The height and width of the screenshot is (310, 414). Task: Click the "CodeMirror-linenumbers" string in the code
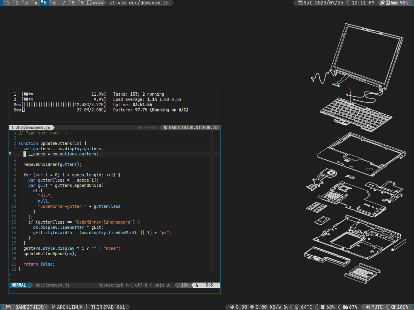tap(103, 222)
